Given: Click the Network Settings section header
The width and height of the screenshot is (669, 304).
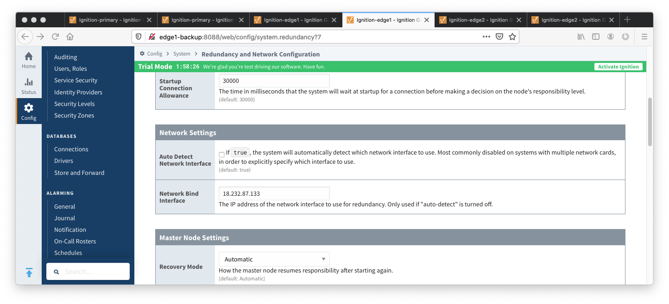Looking at the screenshot, I should (390, 132).
